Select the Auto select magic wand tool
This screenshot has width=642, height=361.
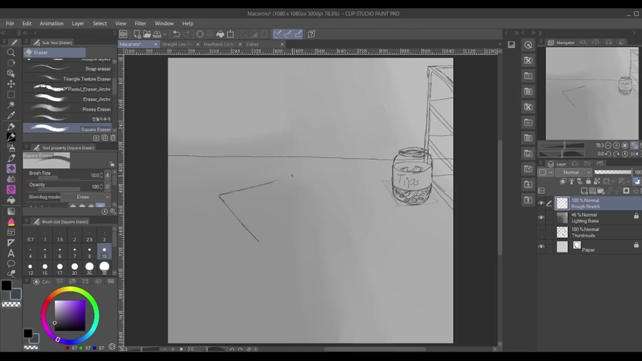pos(11,105)
